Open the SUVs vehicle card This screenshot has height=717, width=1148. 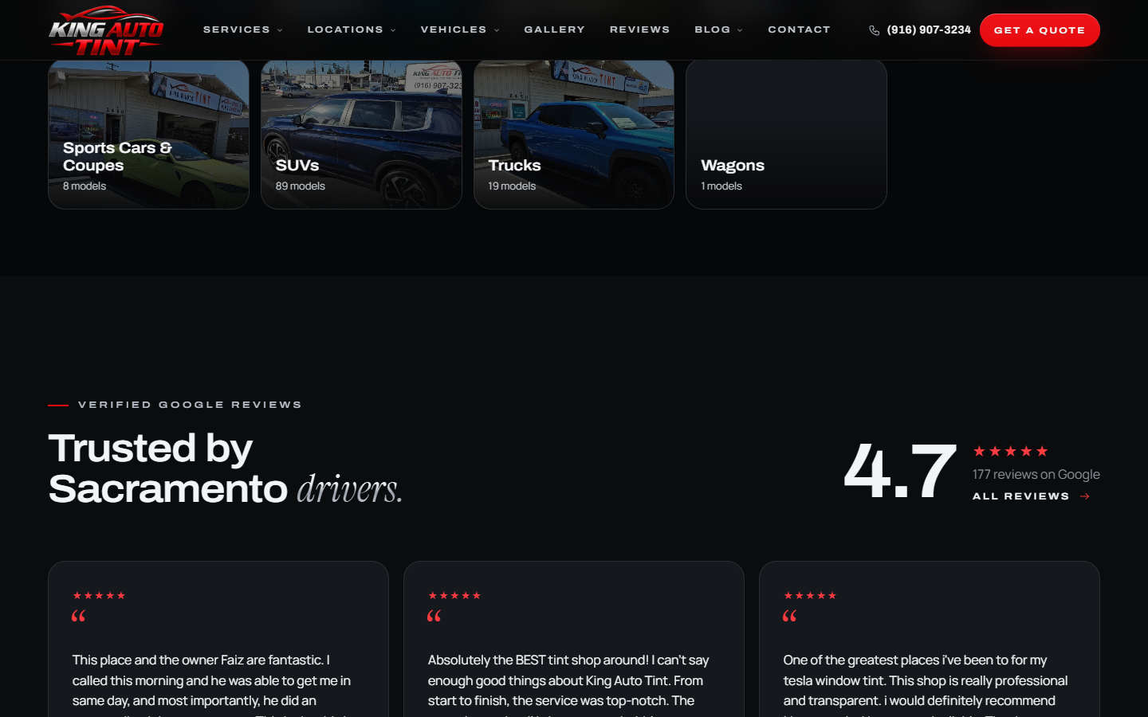(361, 134)
